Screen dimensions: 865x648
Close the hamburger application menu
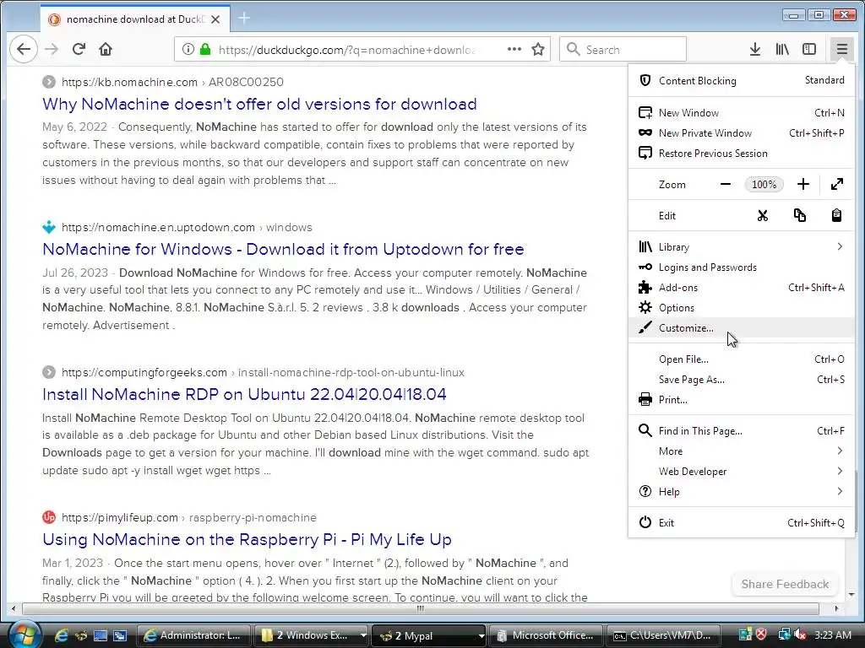coord(841,50)
